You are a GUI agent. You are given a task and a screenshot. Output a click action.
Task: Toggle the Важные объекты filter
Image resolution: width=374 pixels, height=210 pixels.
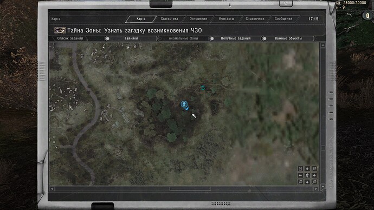[x=288, y=38]
